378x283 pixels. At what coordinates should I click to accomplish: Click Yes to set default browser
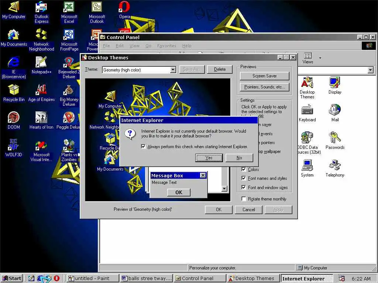(x=209, y=158)
